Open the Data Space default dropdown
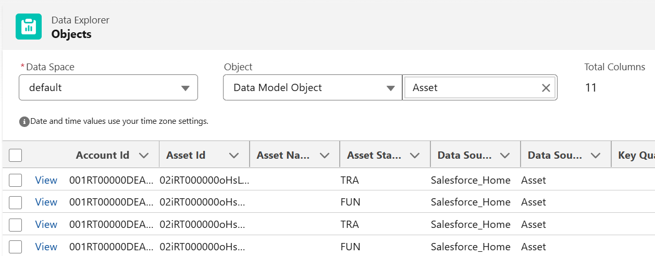The height and width of the screenshot is (256, 655). click(108, 87)
